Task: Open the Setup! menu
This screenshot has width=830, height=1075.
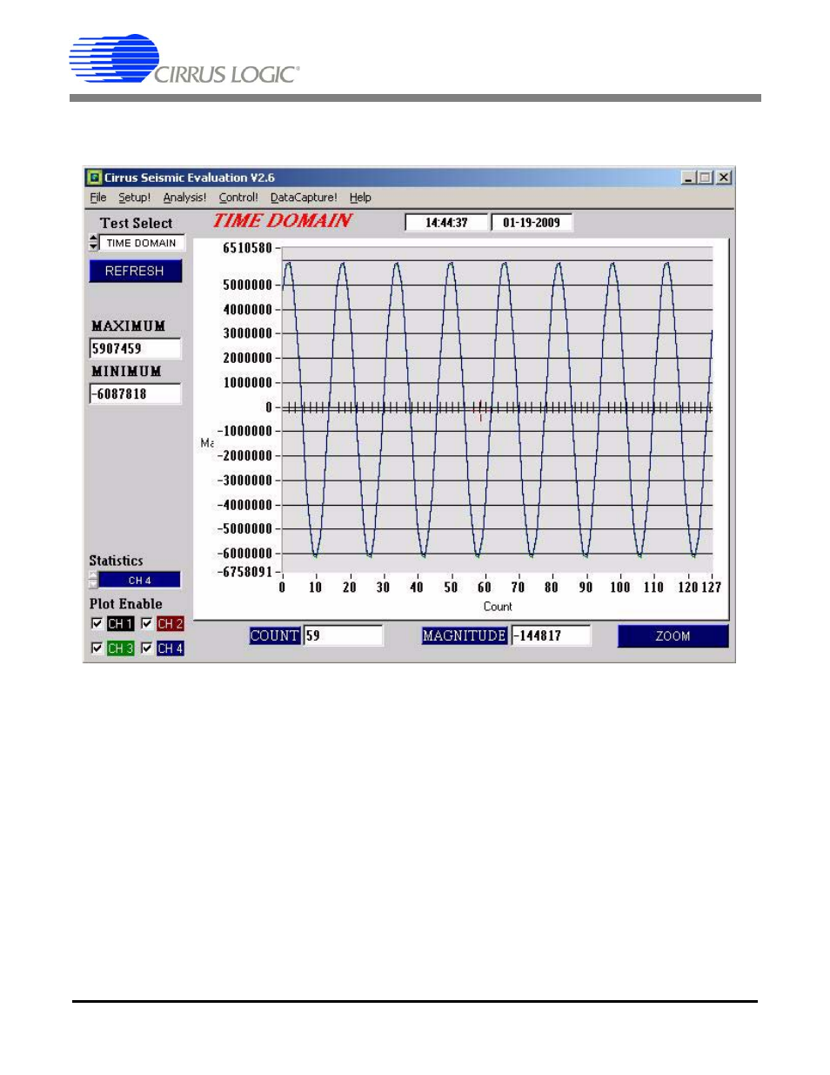Action: click(x=135, y=198)
